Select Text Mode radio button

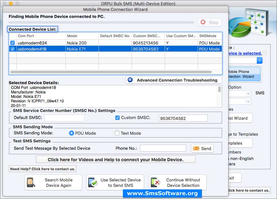tap(117, 133)
